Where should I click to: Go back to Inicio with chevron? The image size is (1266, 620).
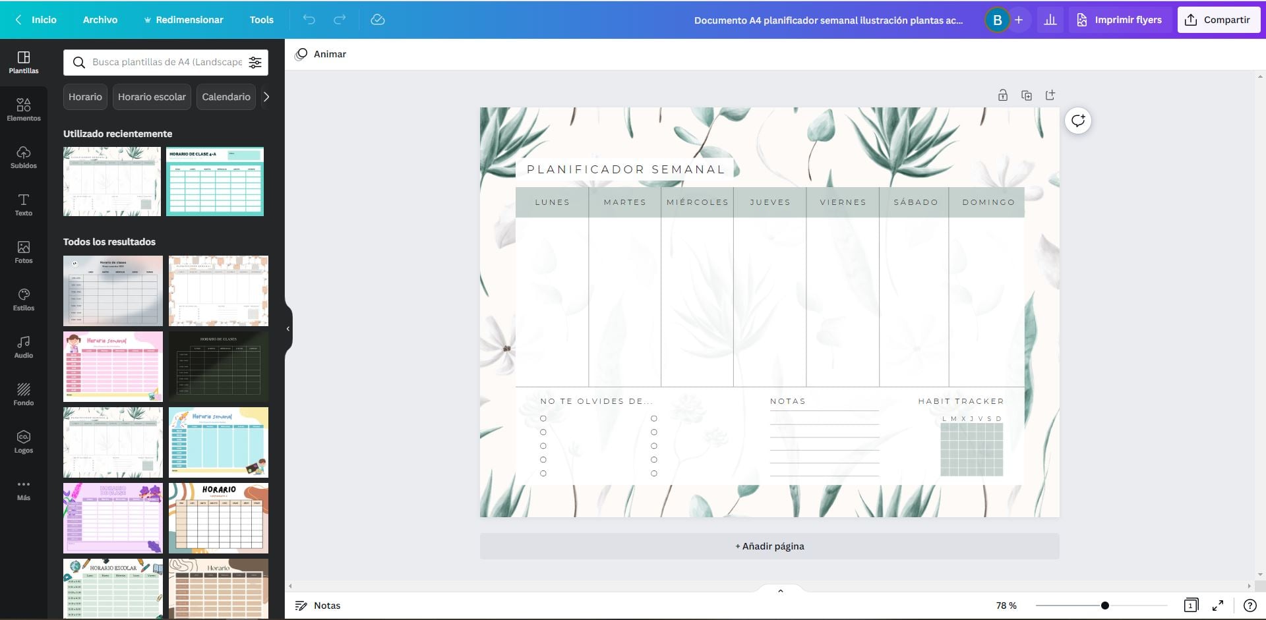coord(36,20)
